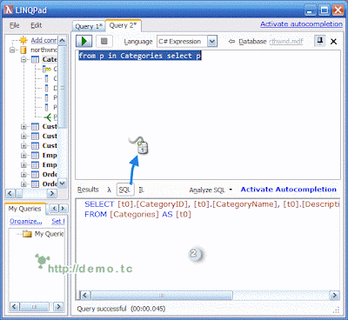The height and width of the screenshot is (320, 348).
Task: Open the My Queries tab
Action: 24,209
